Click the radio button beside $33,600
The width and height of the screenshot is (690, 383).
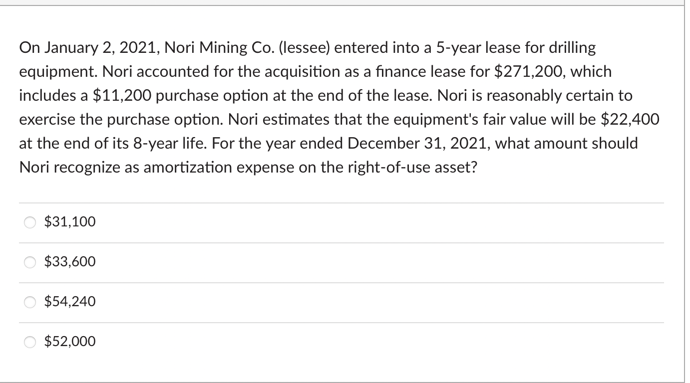pyautogui.click(x=30, y=262)
